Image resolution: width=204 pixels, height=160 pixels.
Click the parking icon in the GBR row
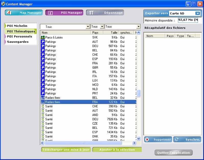[x=43, y=67]
